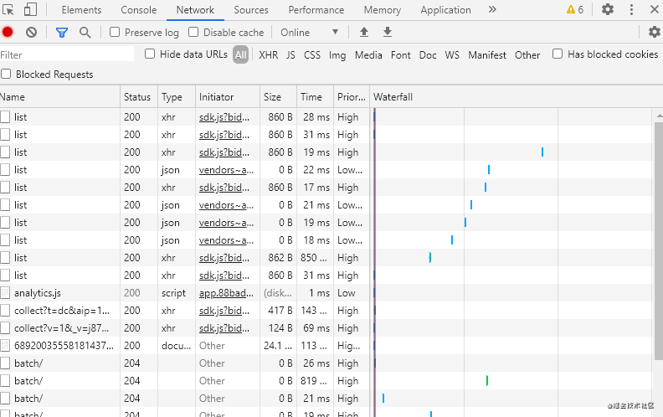Close the DevTools panel
663x417 pixels.
[x=654, y=9]
